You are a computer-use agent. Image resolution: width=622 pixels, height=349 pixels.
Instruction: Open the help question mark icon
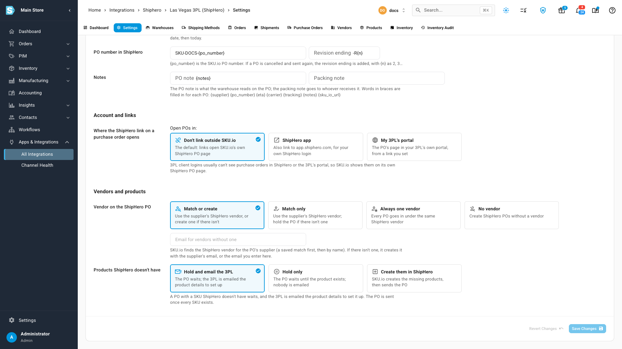click(x=612, y=10)
